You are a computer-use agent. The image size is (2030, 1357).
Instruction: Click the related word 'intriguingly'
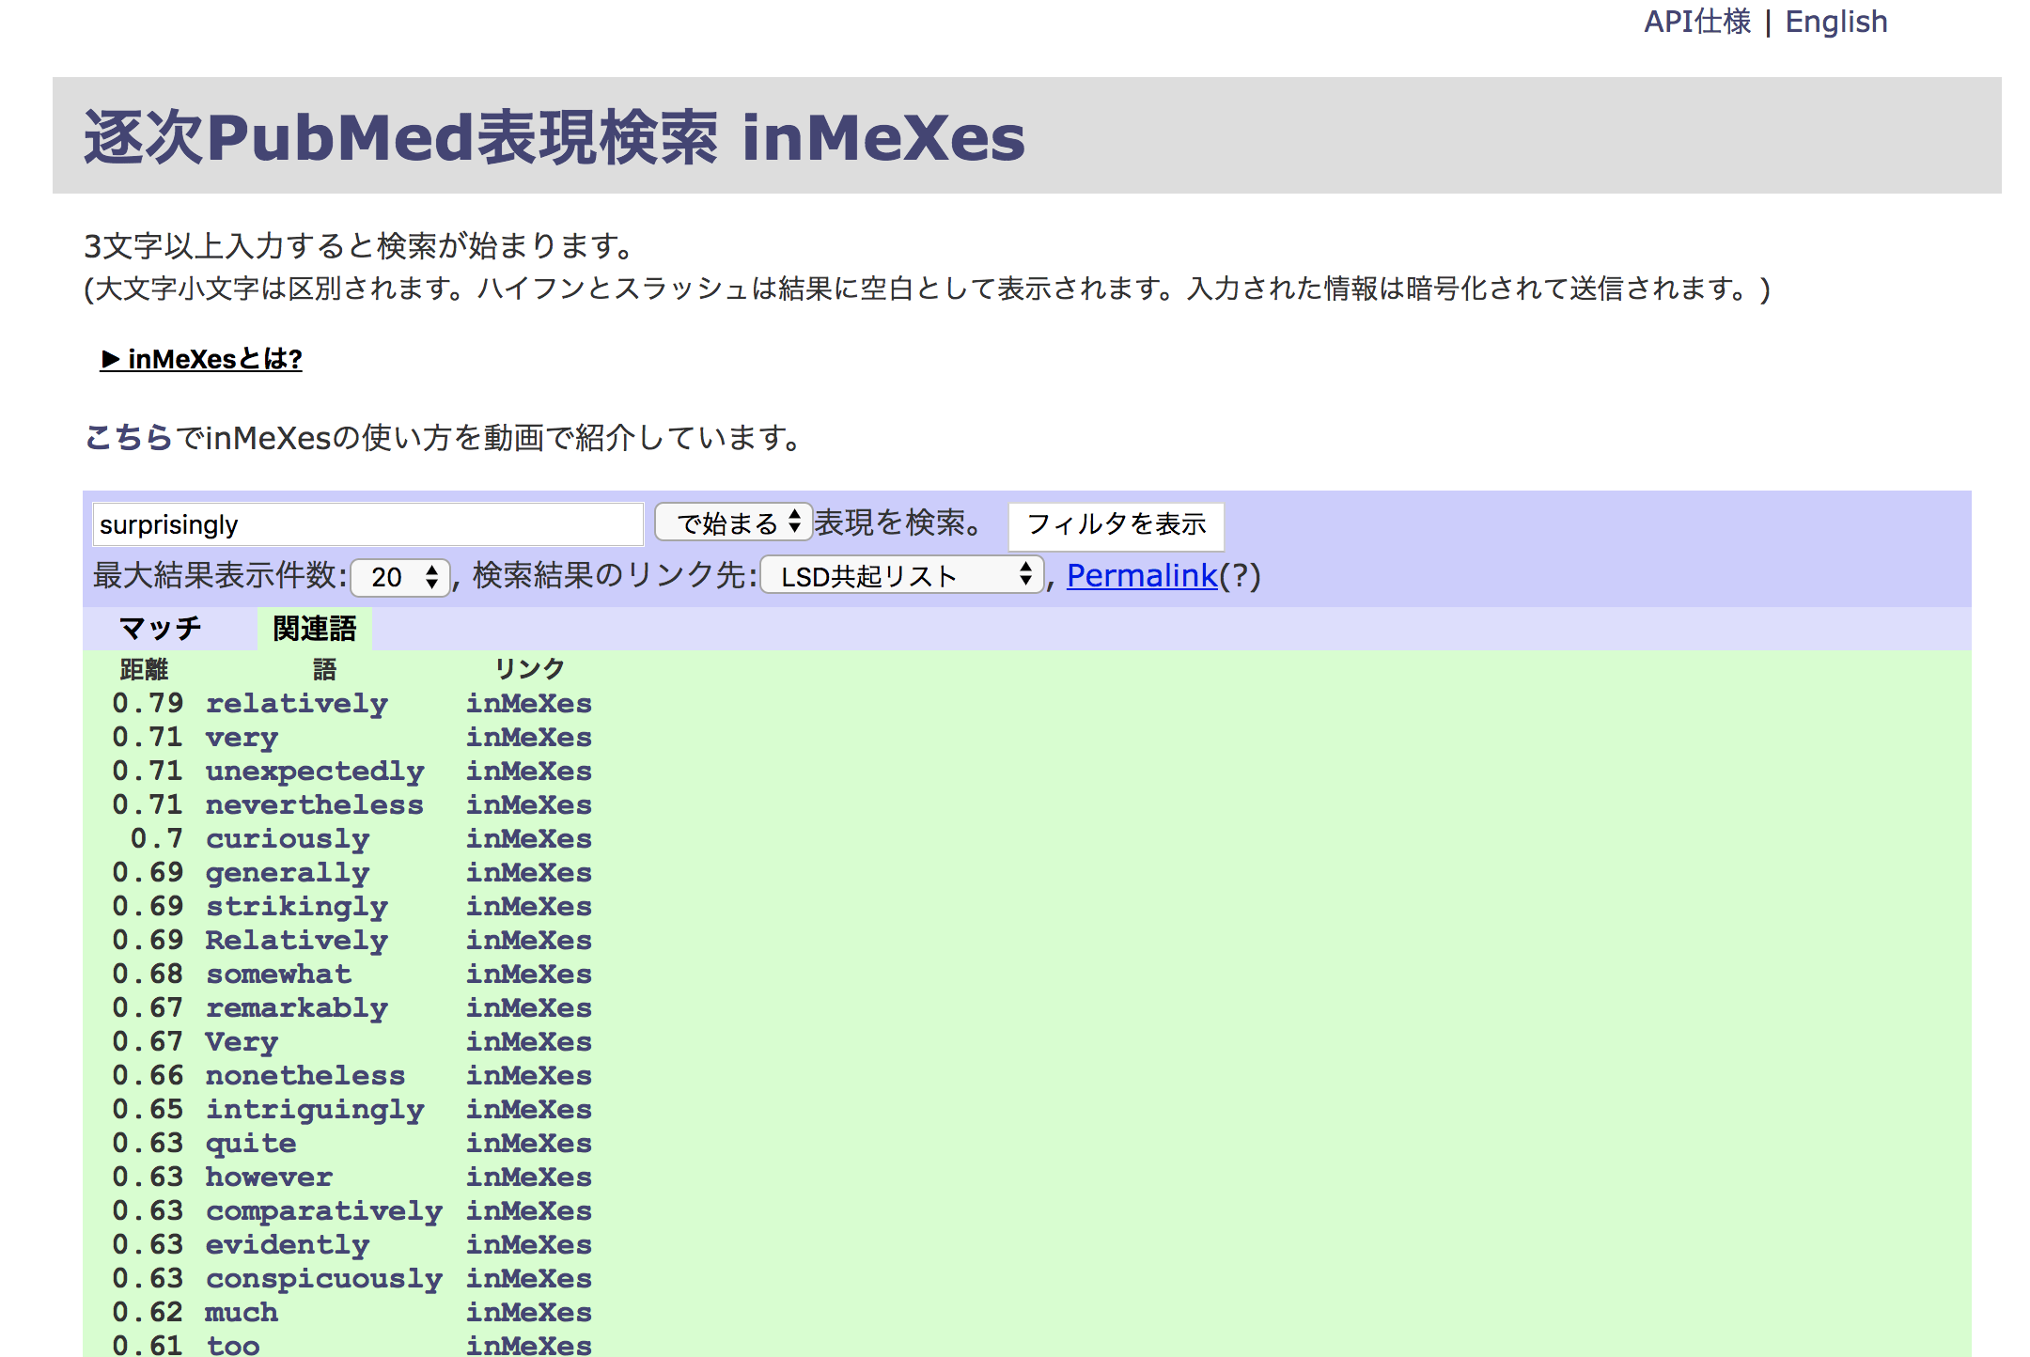tap(314, 1109)
